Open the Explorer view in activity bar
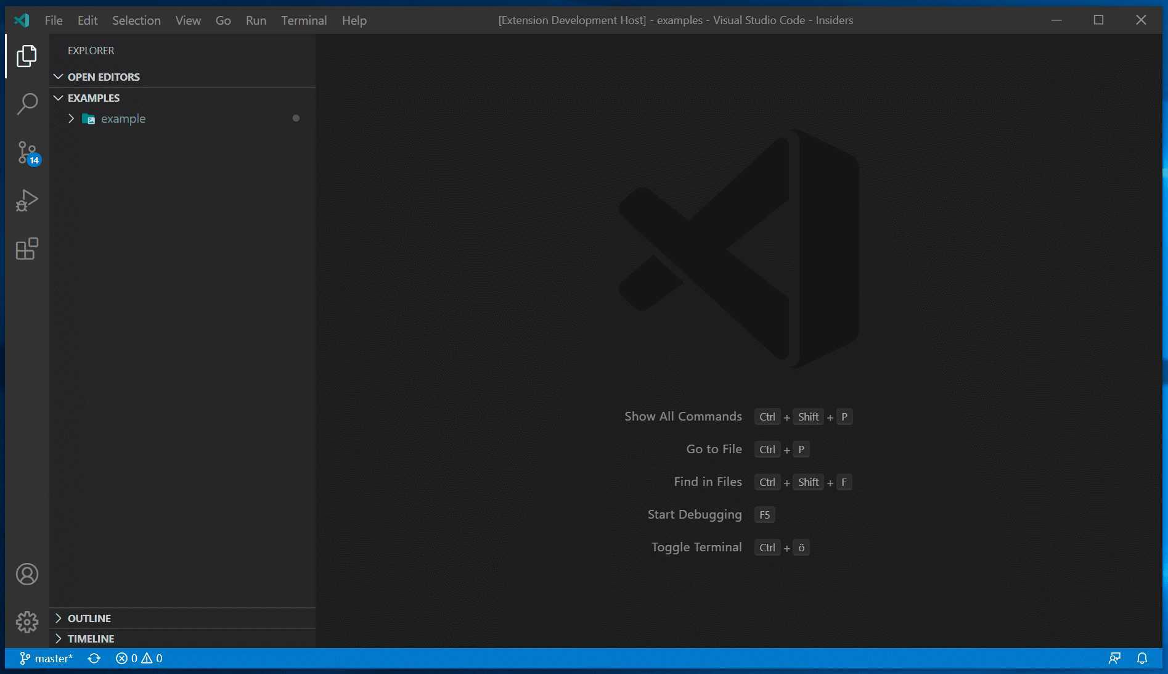 coord(27,56)
